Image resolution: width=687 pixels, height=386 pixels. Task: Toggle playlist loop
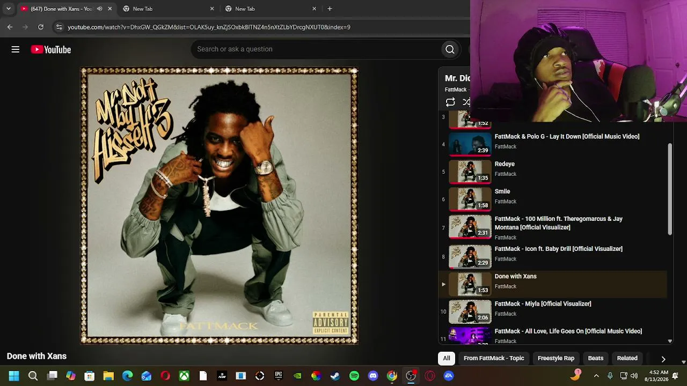point(450,102)
